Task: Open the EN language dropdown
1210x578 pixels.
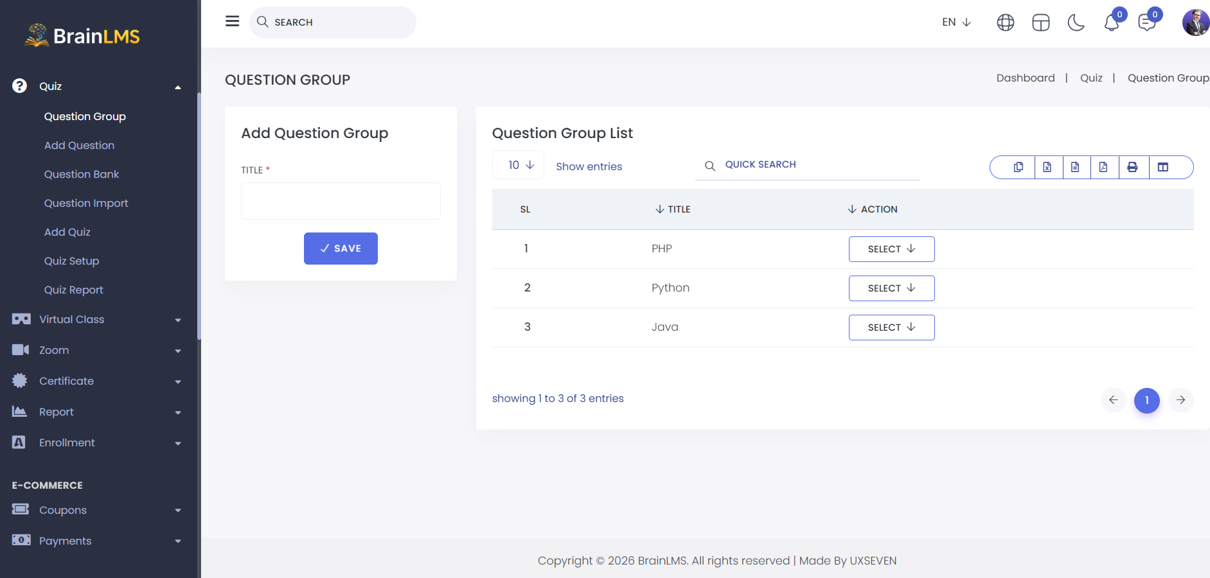Action: pyautogui.click(x=956, y=22)
